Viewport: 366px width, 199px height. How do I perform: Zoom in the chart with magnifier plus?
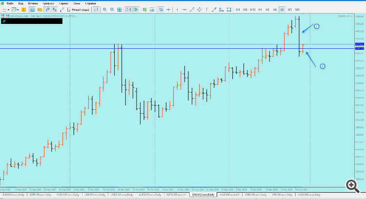[x=105, y=10]
